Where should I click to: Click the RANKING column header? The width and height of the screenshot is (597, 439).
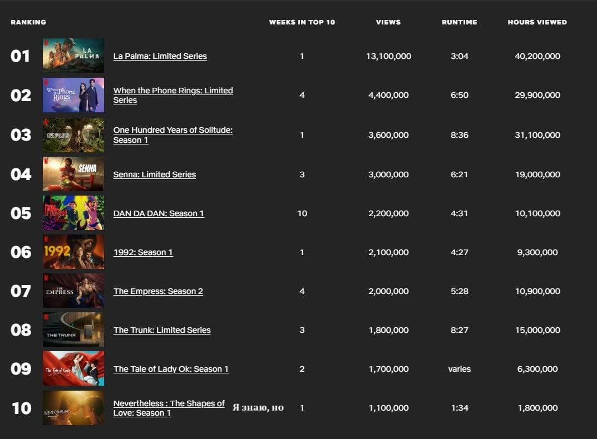28,22
